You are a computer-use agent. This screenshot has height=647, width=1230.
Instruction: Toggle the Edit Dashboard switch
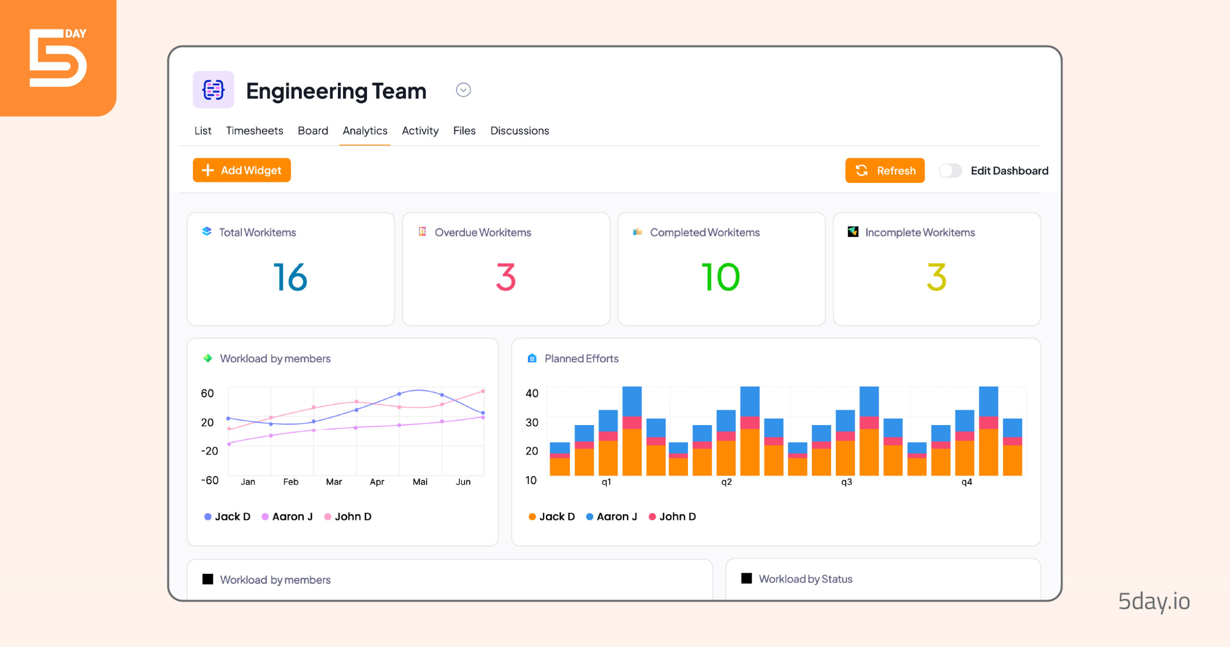[950, 171]
